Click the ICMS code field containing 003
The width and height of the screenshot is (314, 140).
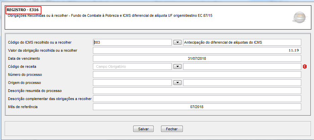point(132,42)
